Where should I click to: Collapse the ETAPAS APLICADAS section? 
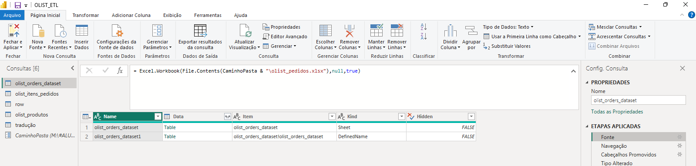587,126
